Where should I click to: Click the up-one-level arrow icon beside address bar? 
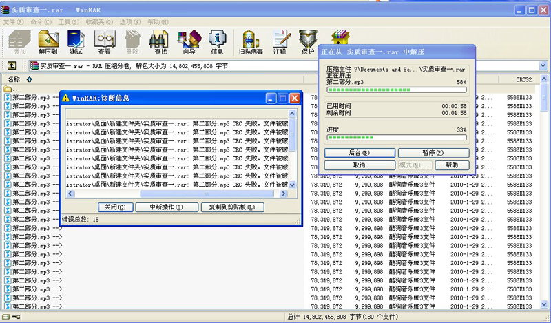pyautogui.click(x=12, y=65)
